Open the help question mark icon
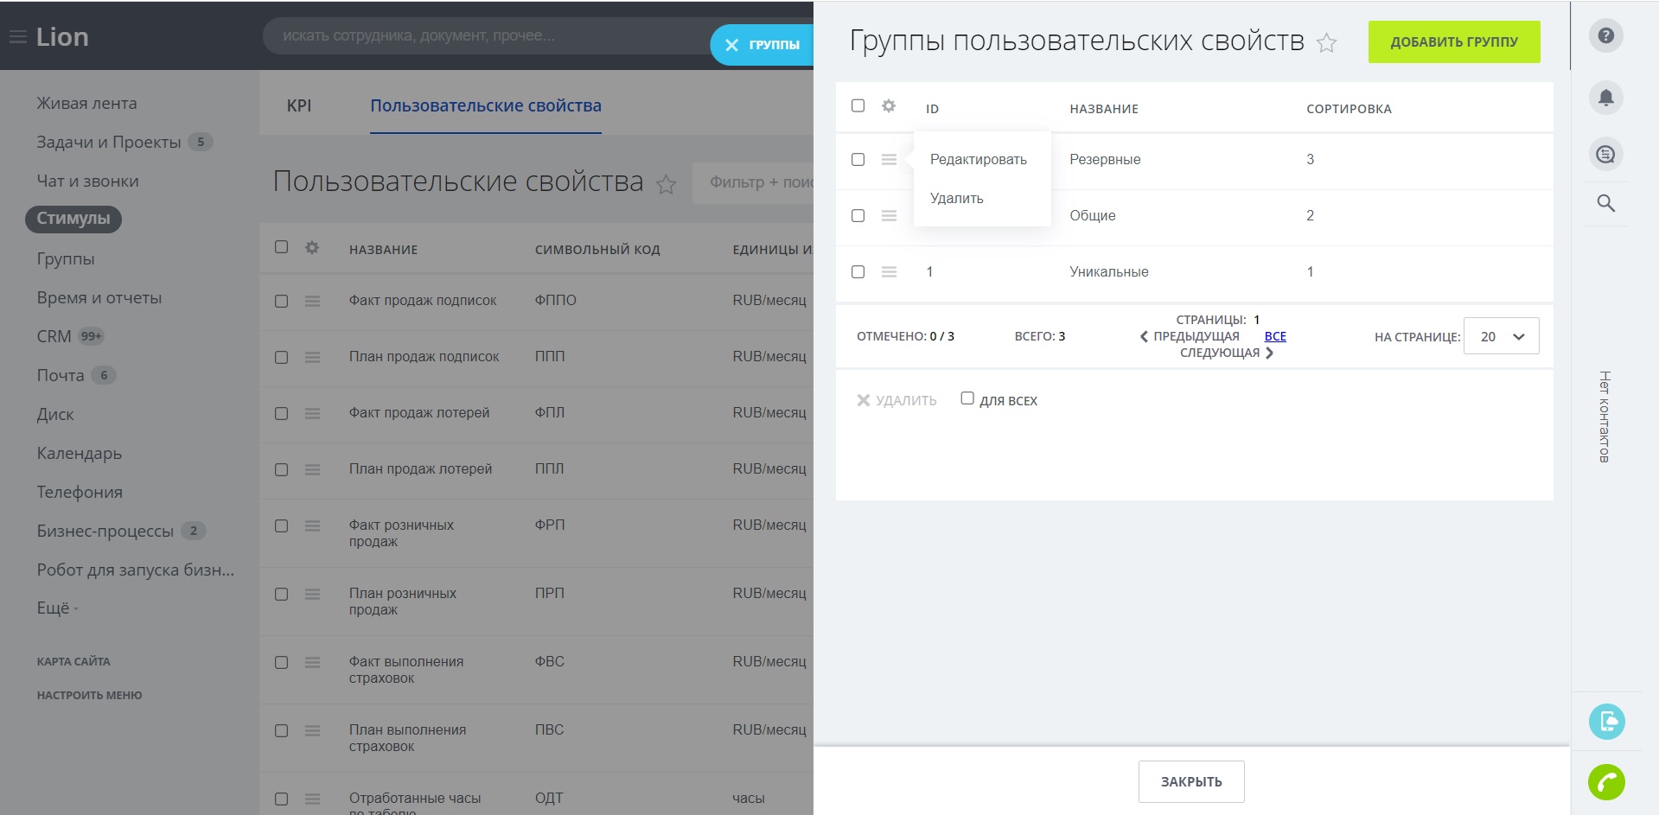1659x815 pixels. point(1605,36)
